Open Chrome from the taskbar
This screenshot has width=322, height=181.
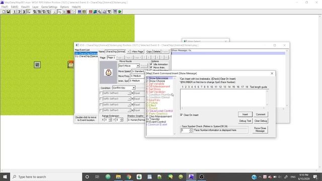pos(129,176)
